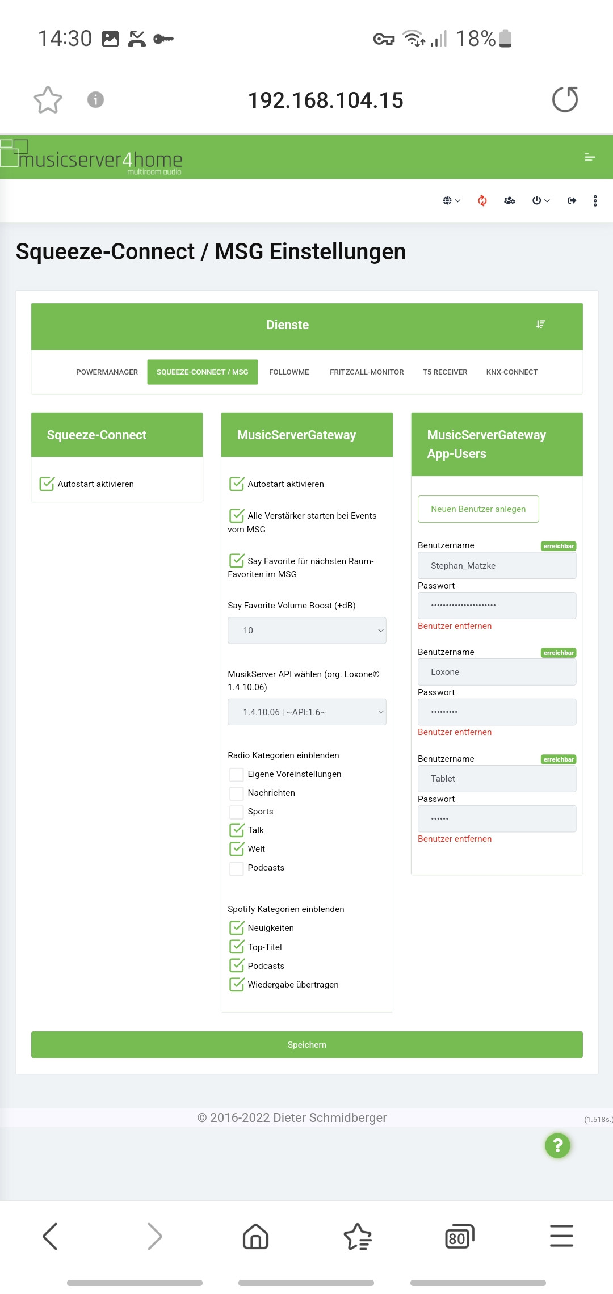Click the red refresh sync icon

(x=482, y=200)
